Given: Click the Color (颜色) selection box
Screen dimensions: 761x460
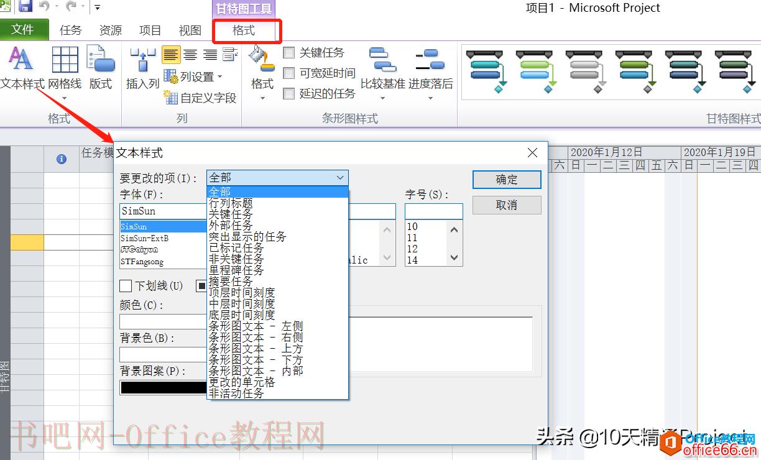Looking at the screenshot, I should pyautogui.click(x=163, y=321).
